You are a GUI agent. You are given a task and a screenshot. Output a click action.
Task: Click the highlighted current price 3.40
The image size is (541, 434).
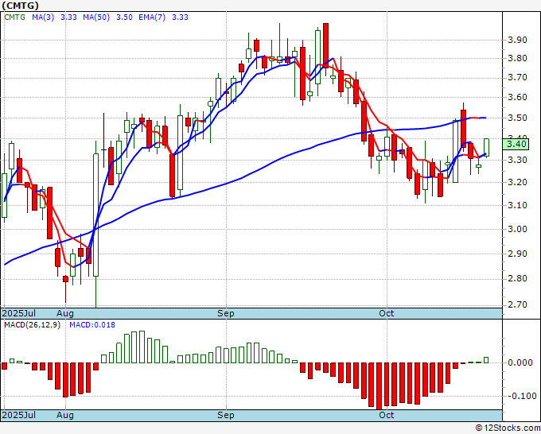(516, 144)
